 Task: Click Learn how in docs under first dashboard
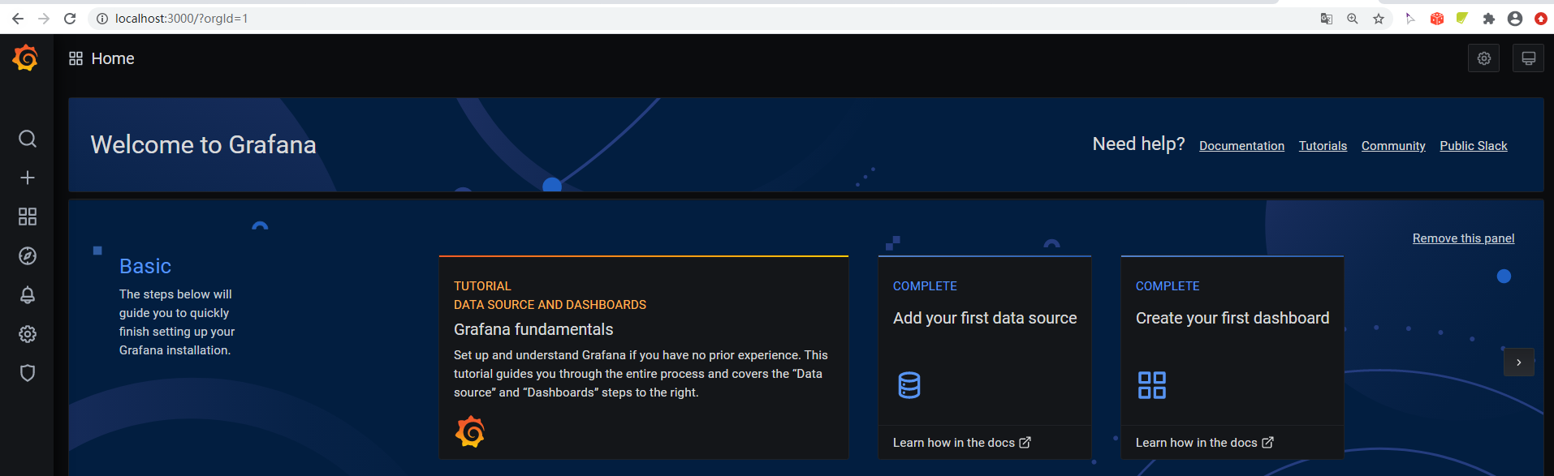(1204, 443)
